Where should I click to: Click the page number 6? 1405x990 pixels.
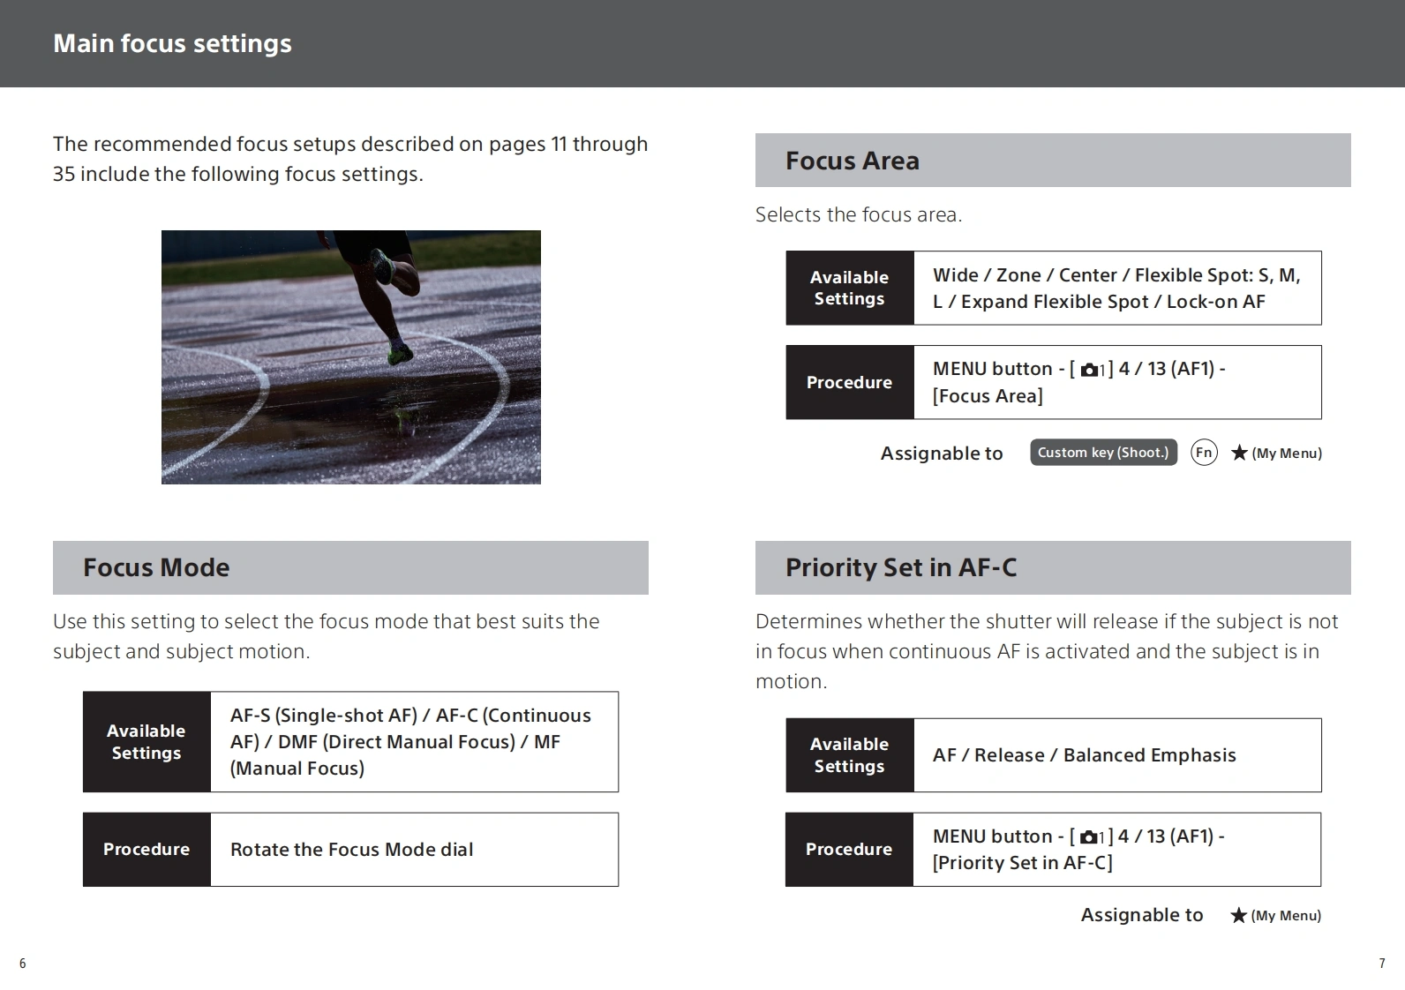pyautogui.click(x=23, y=964)
